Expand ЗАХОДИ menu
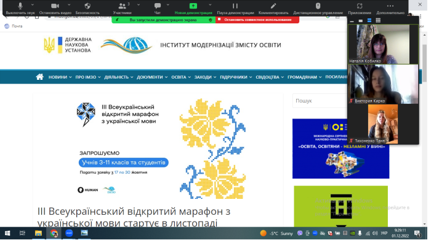Image resolution: width=431 pixels, height=240 pixels. point(205,77)
